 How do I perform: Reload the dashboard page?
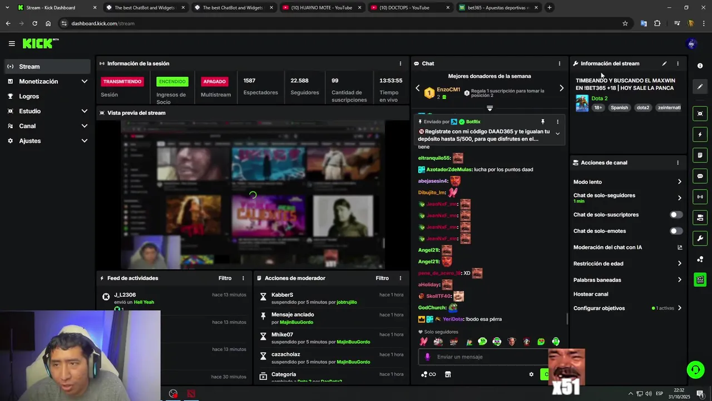click(34, 23)
